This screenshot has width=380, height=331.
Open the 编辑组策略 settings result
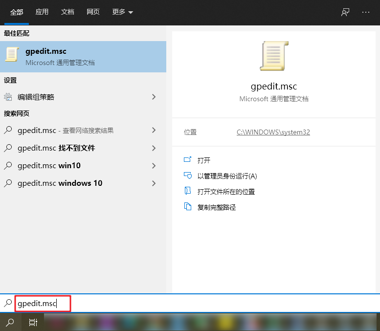[x=83, y=97]
